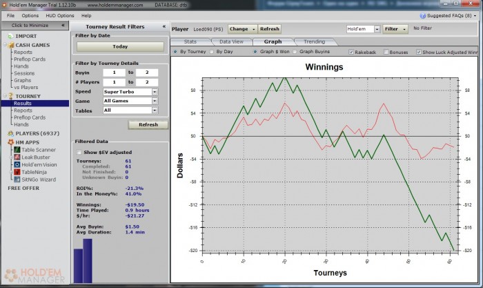Expand the Suggested FAQs dropdown arrow
Viewport: 483px width, 288px height.
pos(475,16)
